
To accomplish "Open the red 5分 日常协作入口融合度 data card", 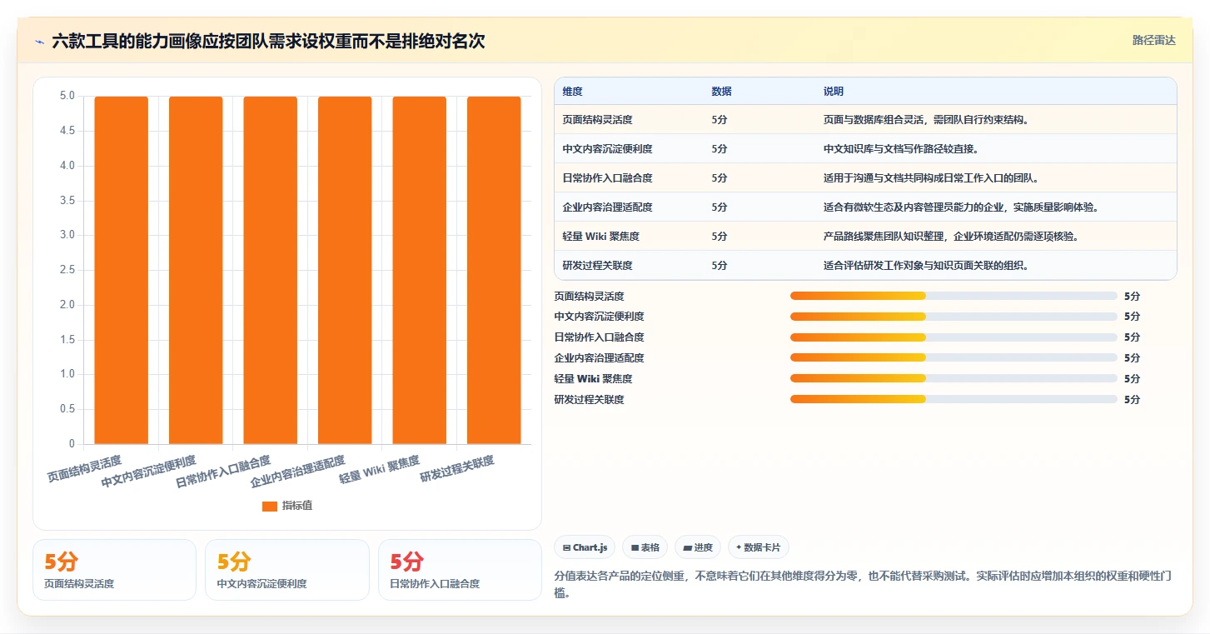I will pos(460,570).
